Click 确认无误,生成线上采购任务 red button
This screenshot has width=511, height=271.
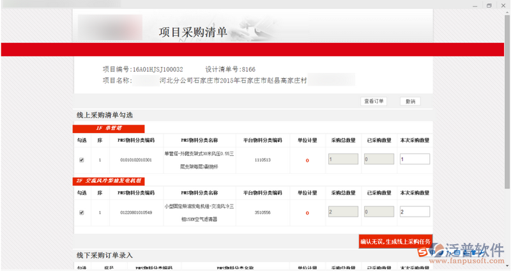point(395,242)
